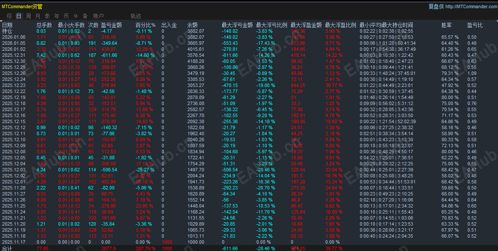Switch to the 月 monthly view
This screenshot has height=251, width=498.
pos(37,15)
